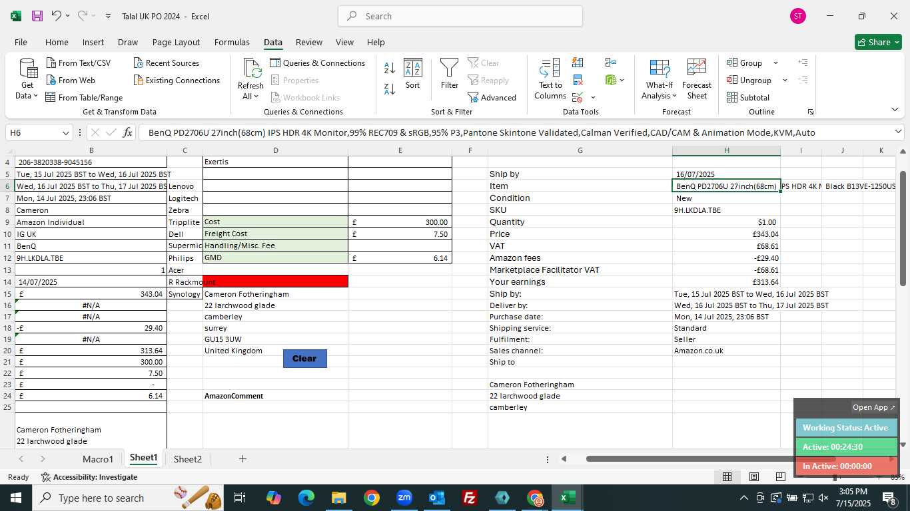Click the Data Validation icon
The width and height of the screenshot is (910, 511).
pos(577,97)
